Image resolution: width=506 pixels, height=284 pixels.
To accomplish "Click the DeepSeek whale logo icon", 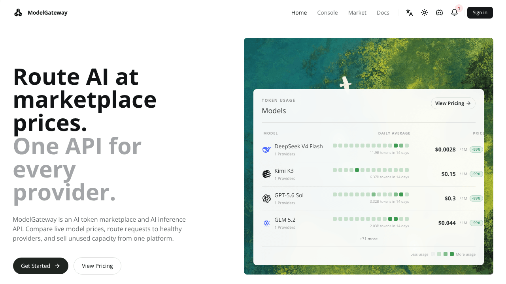I will (x=267, y=149).
